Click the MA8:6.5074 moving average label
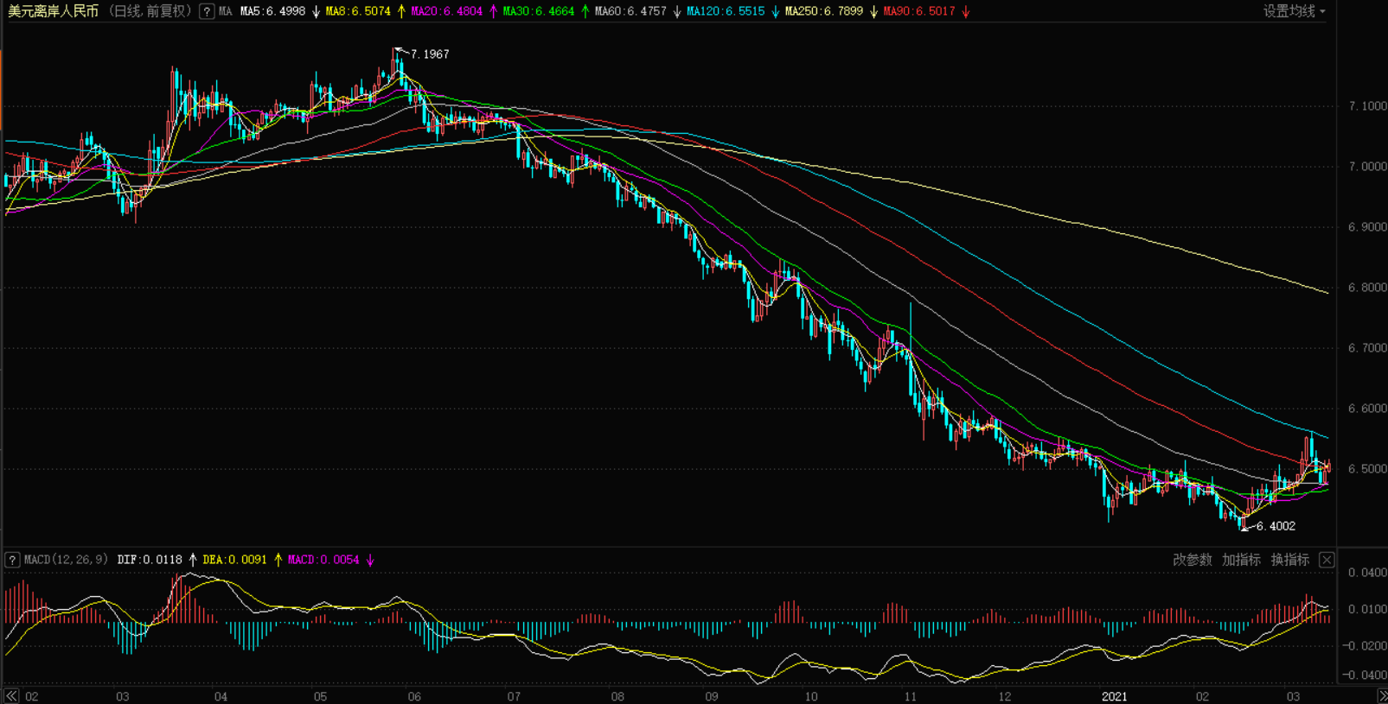This screenshot has width=1388, height=704. tap(358, 11)
